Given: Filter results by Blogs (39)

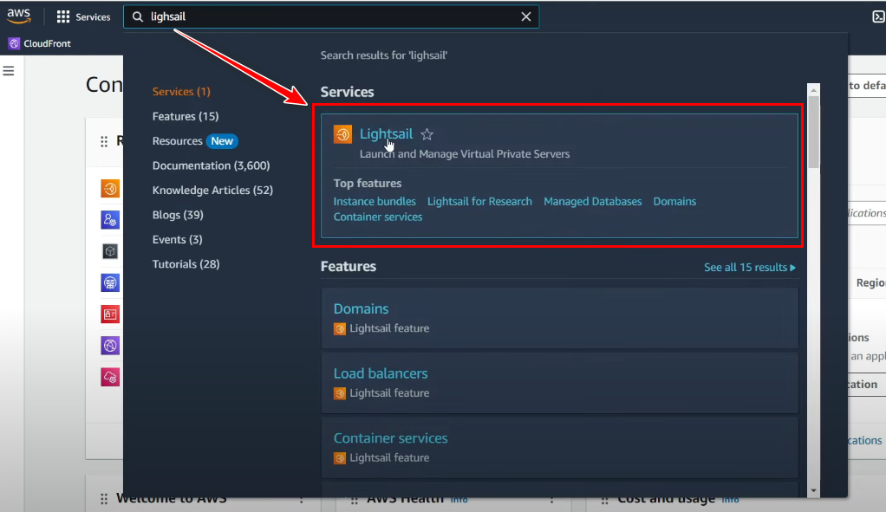Looking at the screenshot, I should [178, 215].
